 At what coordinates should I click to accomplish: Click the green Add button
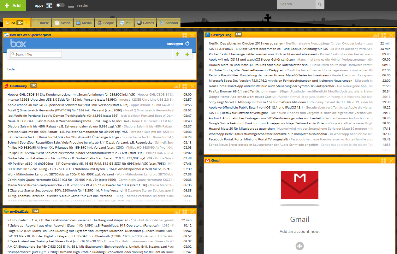click(13, 5)
